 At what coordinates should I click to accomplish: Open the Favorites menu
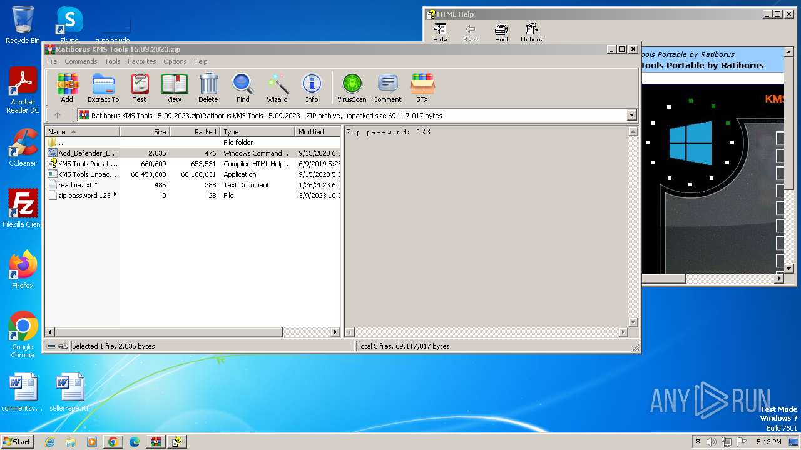pos(142,61)
